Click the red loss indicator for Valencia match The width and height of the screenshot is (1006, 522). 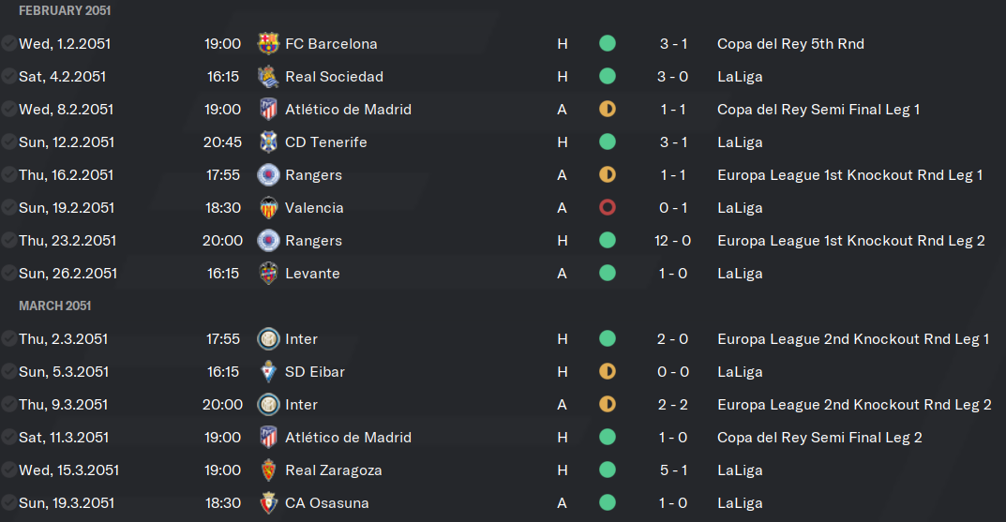607,208
